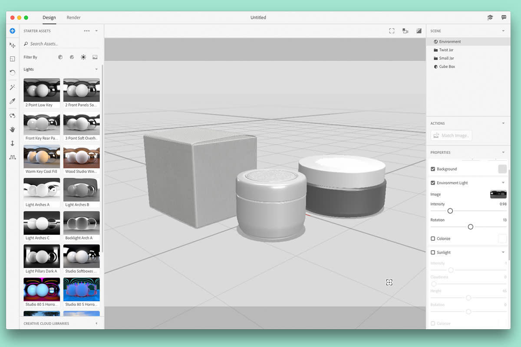Collapse the Properties panel
The width and height of the screenshot is (521, 347).
coord(503,152)
